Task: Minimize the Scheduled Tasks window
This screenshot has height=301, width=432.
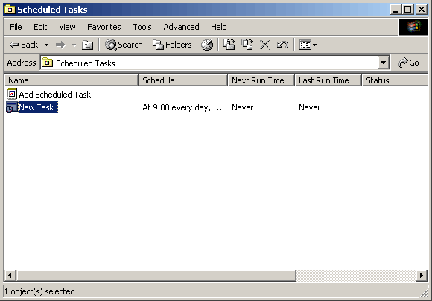Action: click(396, 10)
